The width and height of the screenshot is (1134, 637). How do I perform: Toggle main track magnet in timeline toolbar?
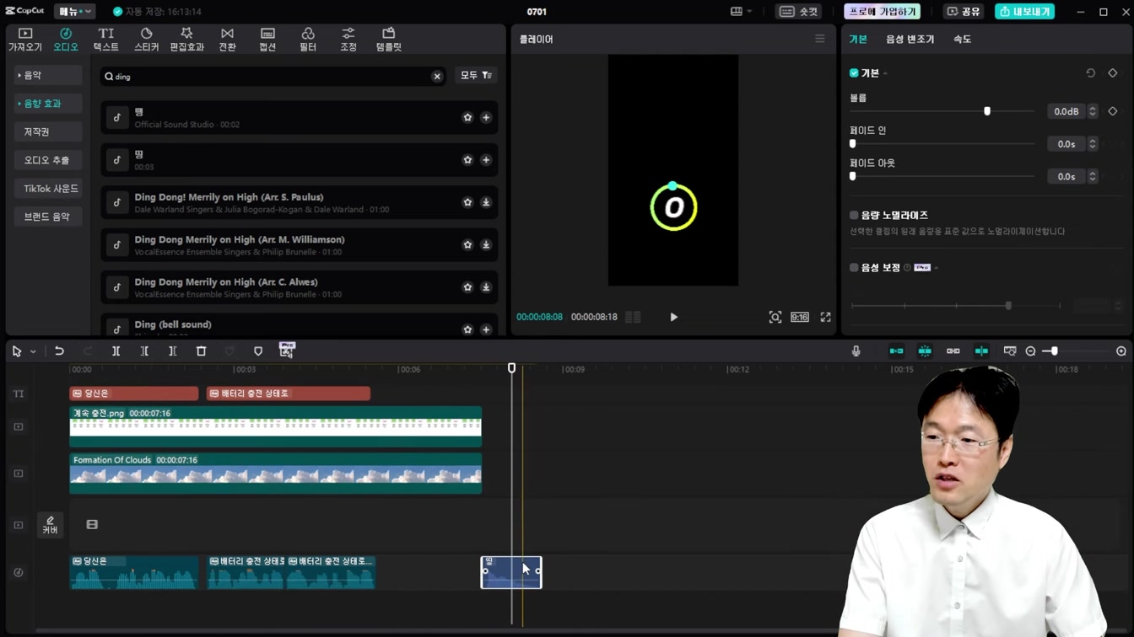tap(896, 351)
